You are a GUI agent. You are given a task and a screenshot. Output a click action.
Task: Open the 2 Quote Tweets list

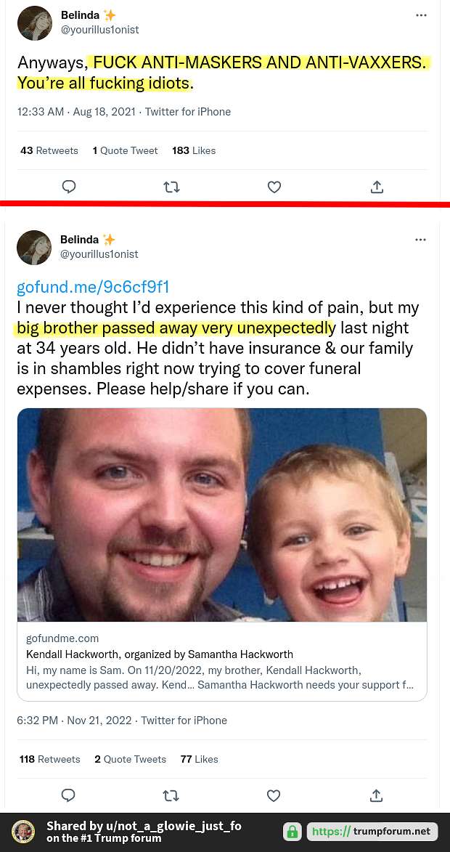(130, 759)
